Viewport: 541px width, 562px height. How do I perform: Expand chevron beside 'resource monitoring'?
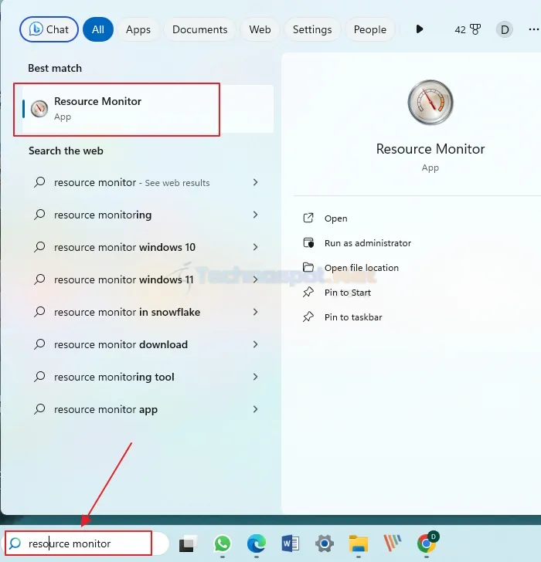coord(255,215)
